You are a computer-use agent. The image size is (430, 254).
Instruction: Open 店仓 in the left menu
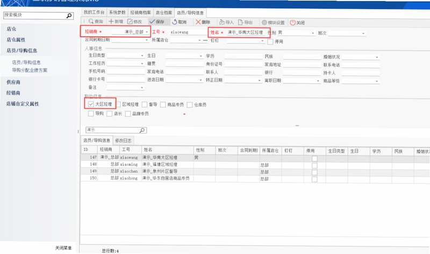pyautogui.click(x=11, y=29)
